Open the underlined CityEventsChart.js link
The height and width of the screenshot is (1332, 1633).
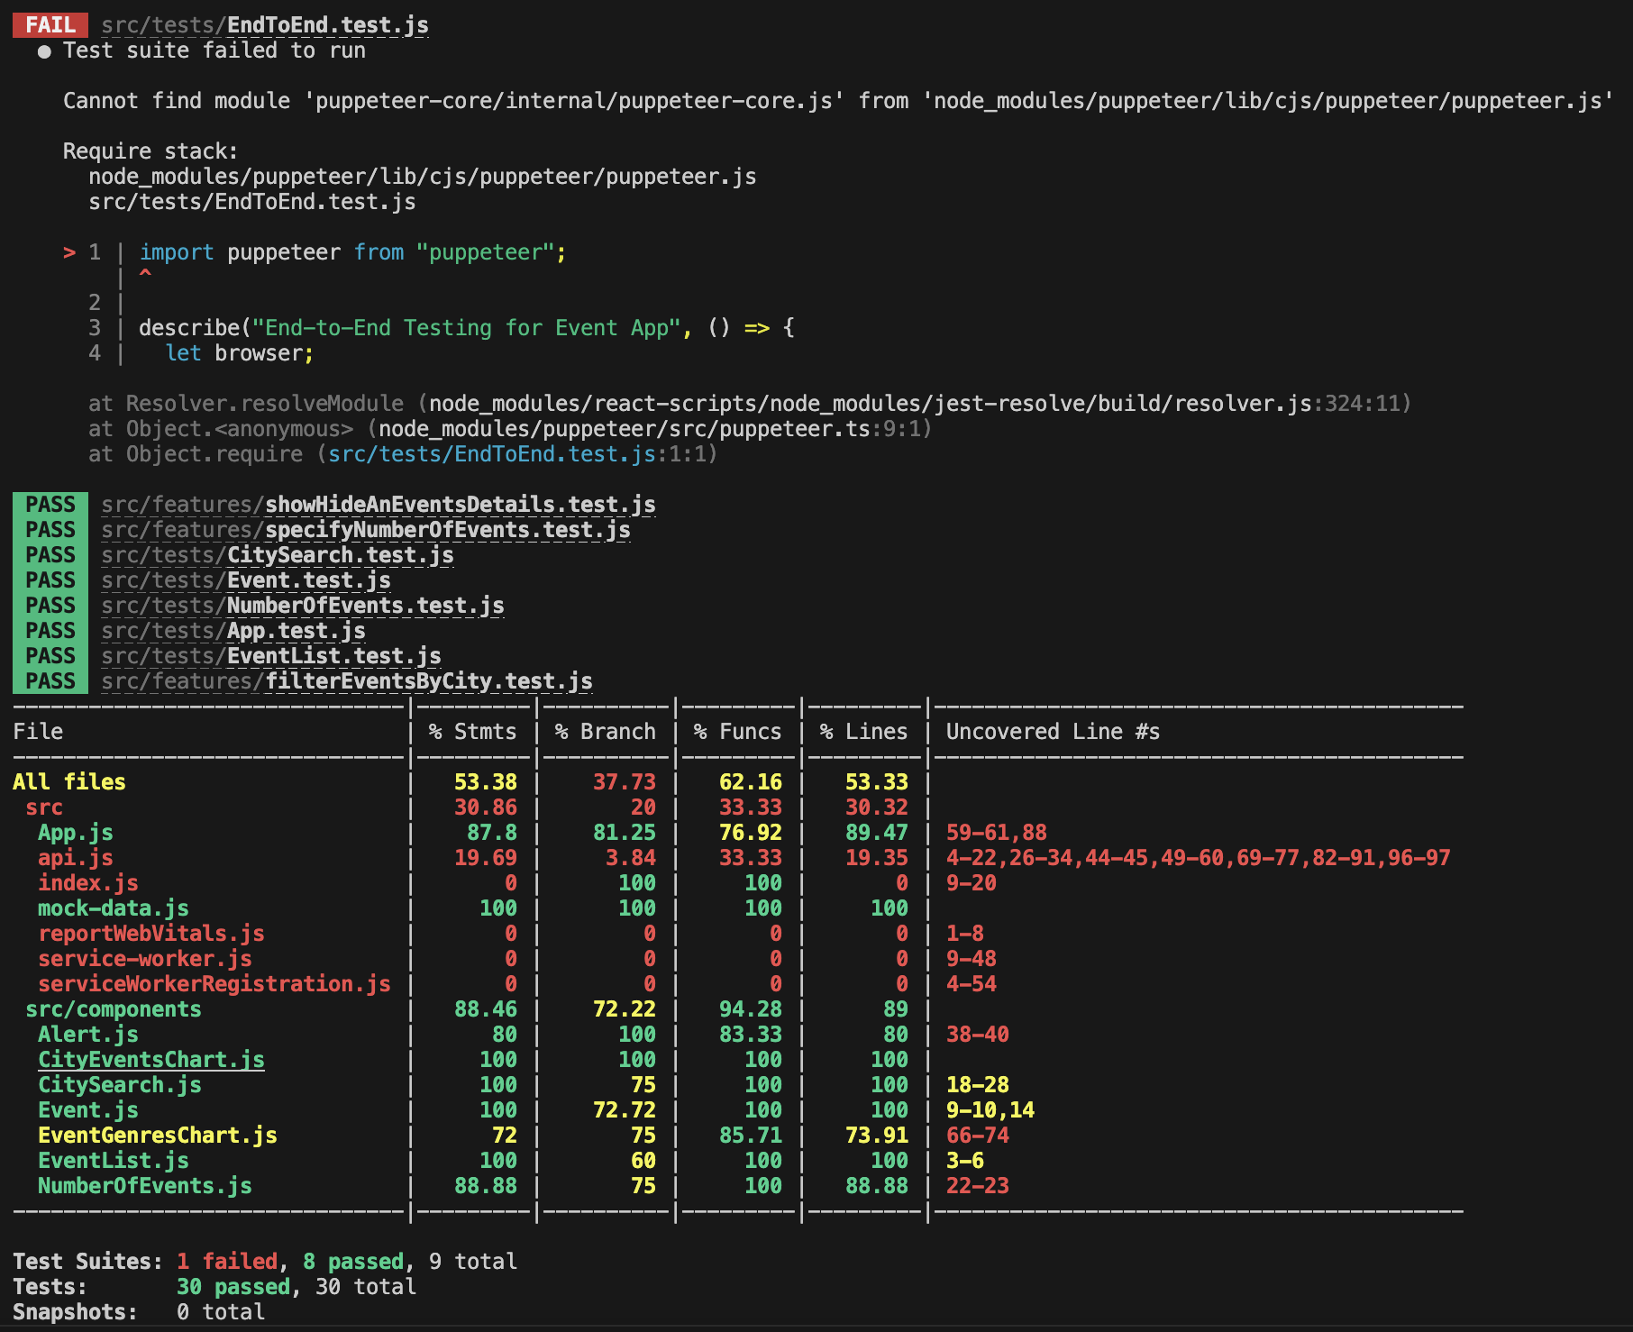[x=151, y=1060]
